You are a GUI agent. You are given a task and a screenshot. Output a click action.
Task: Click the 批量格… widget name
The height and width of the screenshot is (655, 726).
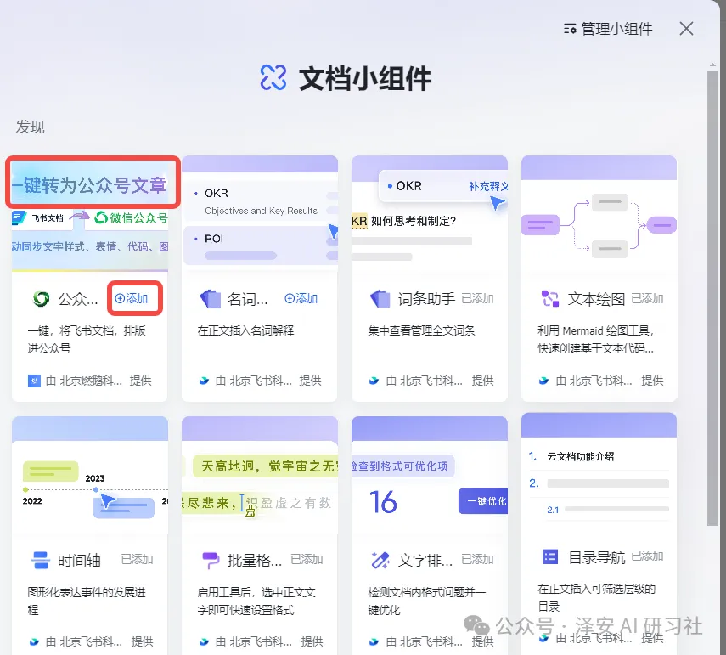click(x=255, y=561)
